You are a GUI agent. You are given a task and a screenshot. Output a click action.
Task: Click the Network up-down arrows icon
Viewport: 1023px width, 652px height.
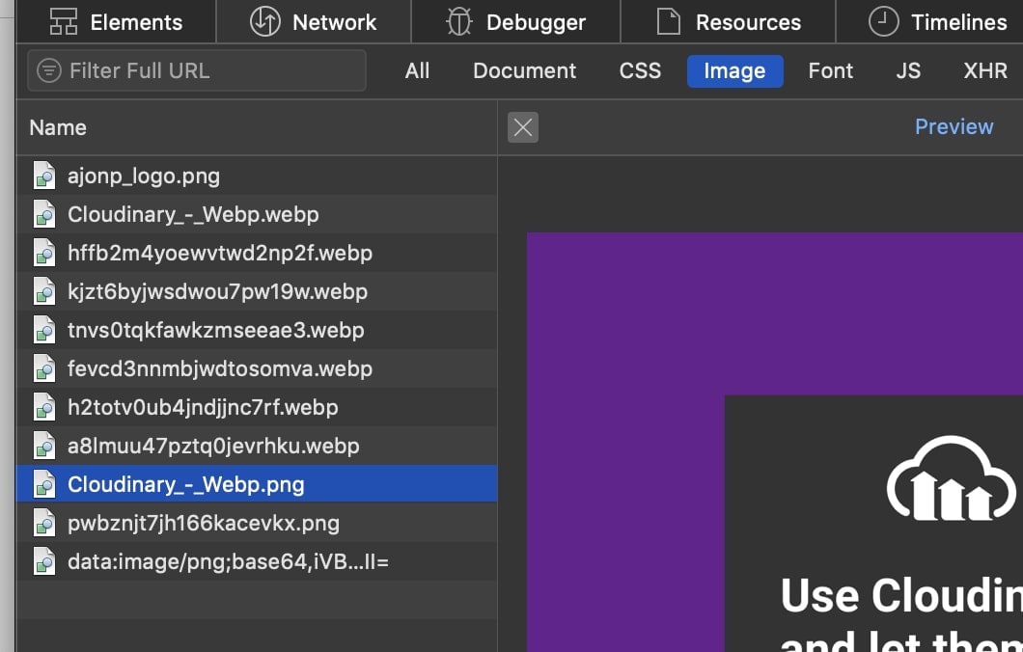(x=264, y=21)
